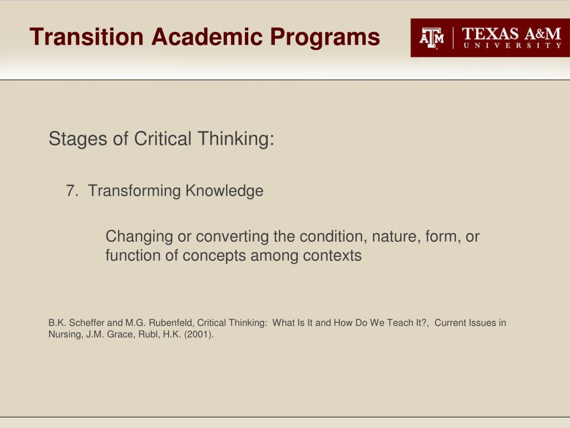Click the Nursing, J.M. Grace citation line
This screenshot has height=428, width=570.
pos(92,334)
